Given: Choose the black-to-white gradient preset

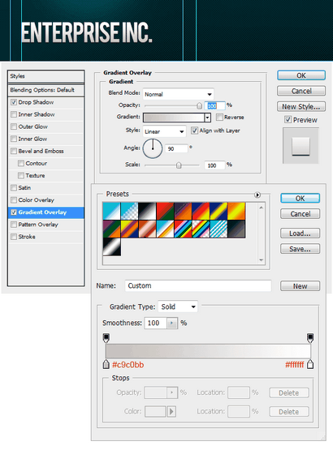Looking at the screenshot, I should coord(147,212).
